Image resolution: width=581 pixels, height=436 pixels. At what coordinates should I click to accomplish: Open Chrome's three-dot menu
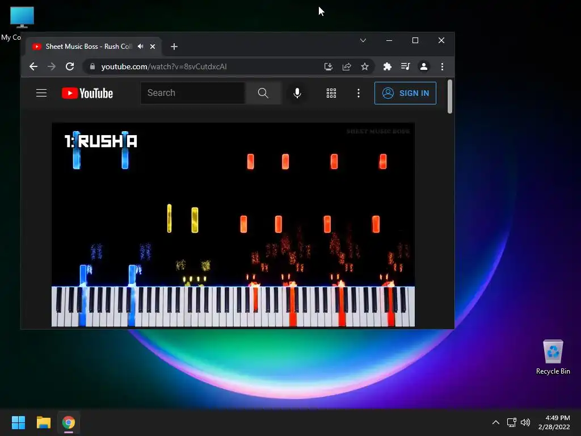click(x=442, y=66)
